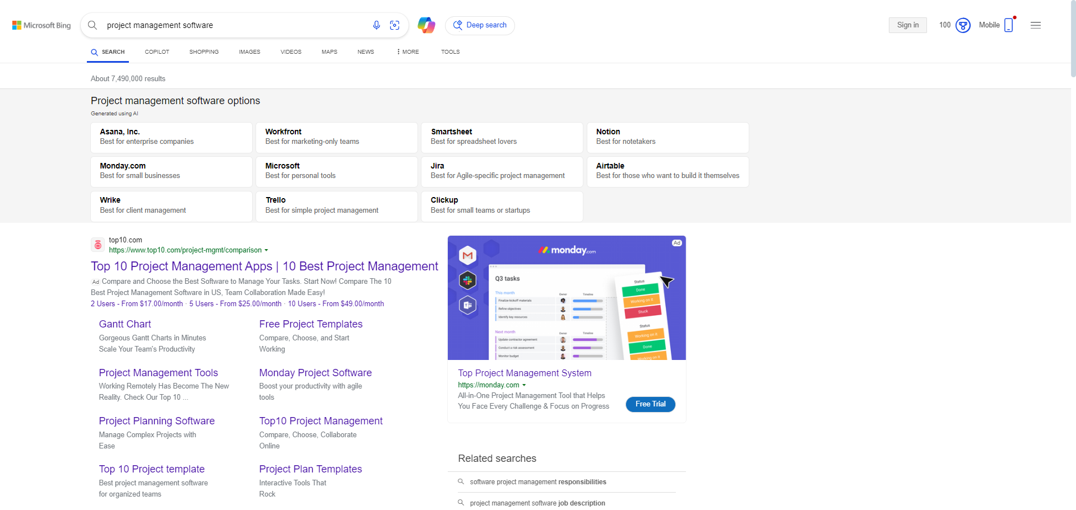This screenshot has height=510, width=1076.
Task: Click the Deep search button
Action: [x=480, y=25]
